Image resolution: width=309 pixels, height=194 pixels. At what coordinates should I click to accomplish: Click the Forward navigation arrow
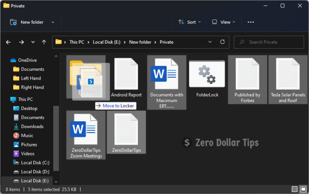(x=21, y=42)
